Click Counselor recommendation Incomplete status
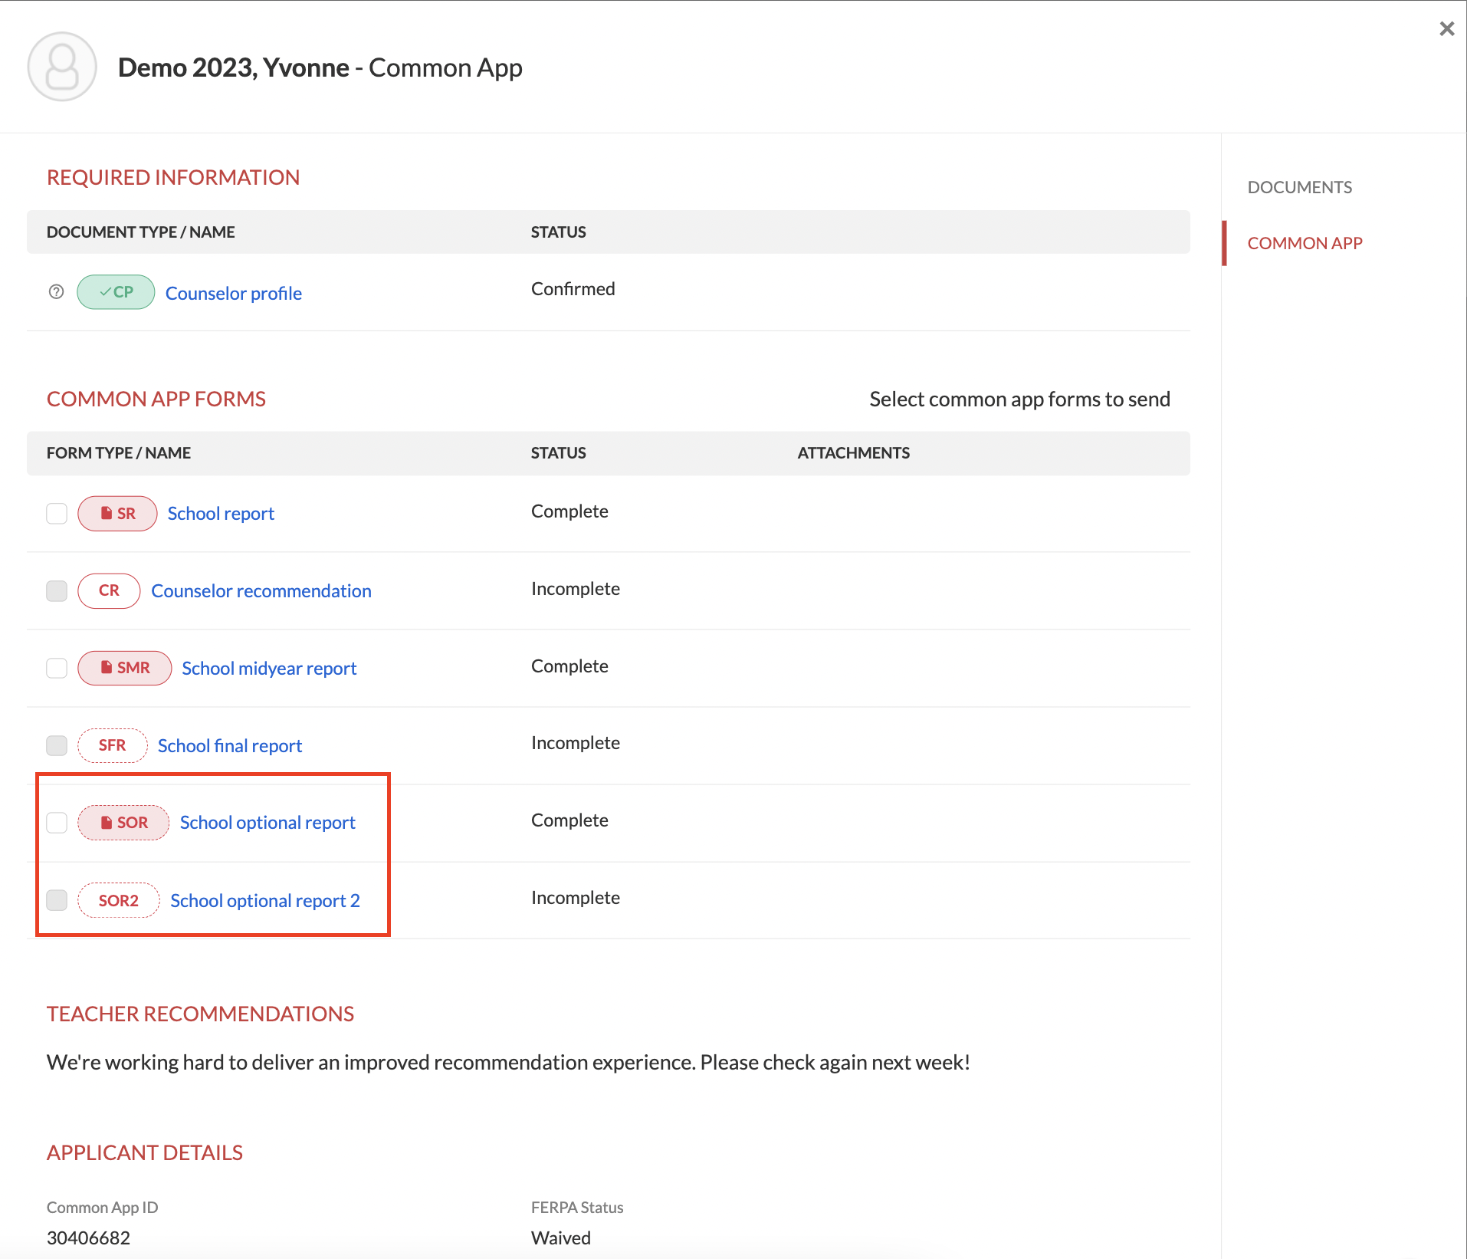The height and width of the screenshot is (1259, 1467). tap(576, 589)
